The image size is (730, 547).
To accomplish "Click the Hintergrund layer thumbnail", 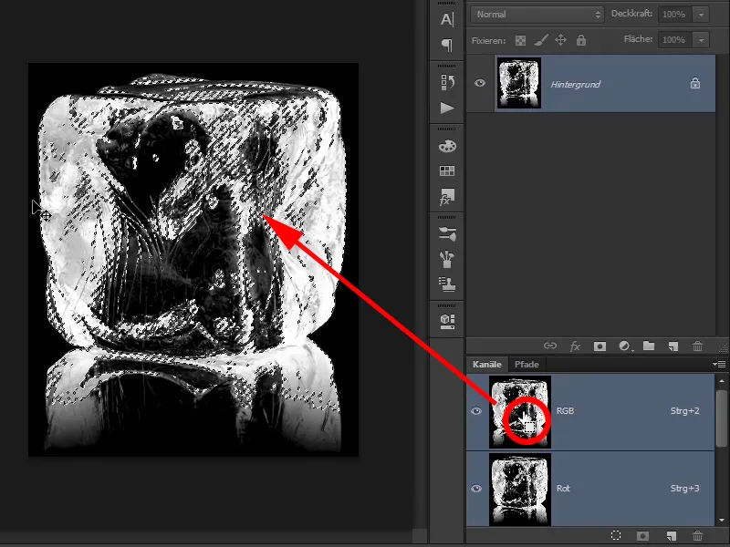I will tap(519, 83).
